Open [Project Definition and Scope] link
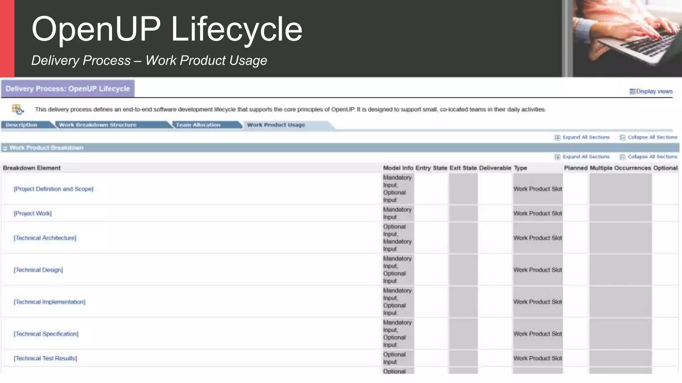 [54, 189]
